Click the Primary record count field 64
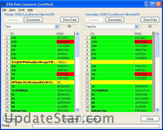The height and width of the screenshot is (130, 163). pyautogui.click(x=69, y=26)
